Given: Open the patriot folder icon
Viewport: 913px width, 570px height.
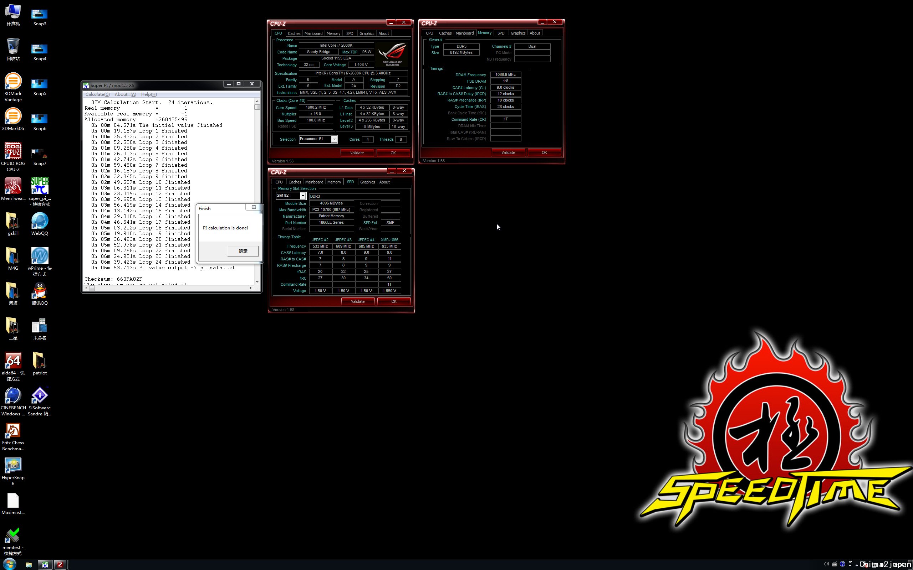Looking at the screenshot, I should point(40,364).
